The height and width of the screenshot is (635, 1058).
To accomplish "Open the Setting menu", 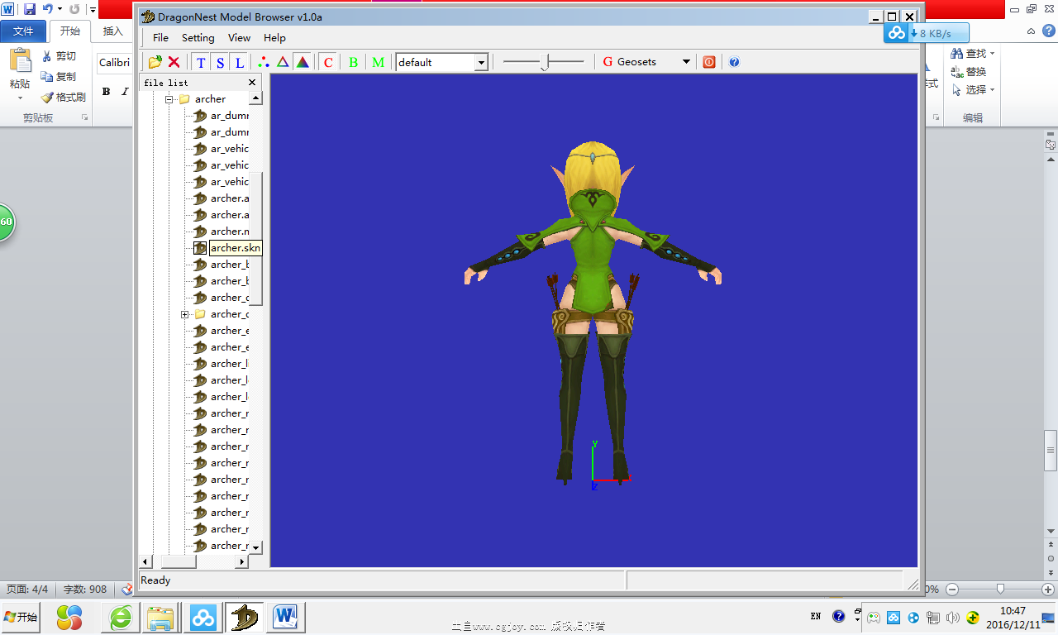I will (198, 37).
